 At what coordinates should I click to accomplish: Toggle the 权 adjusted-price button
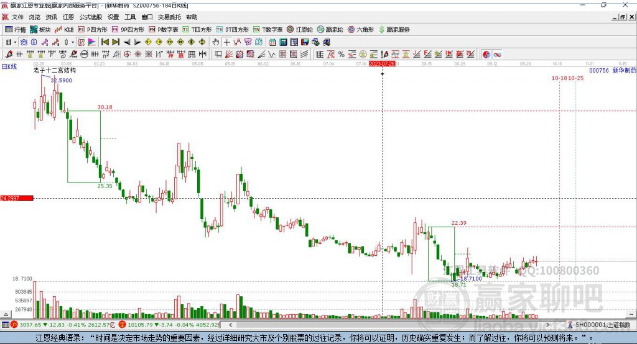81,42
